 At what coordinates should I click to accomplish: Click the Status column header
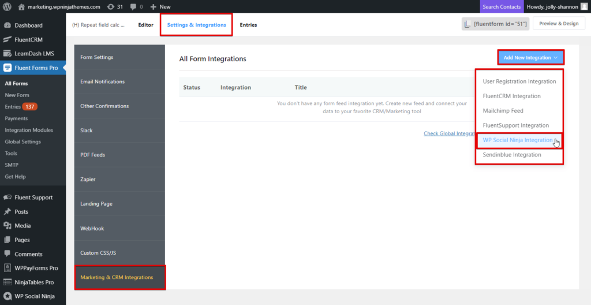[x=192, y=88]
